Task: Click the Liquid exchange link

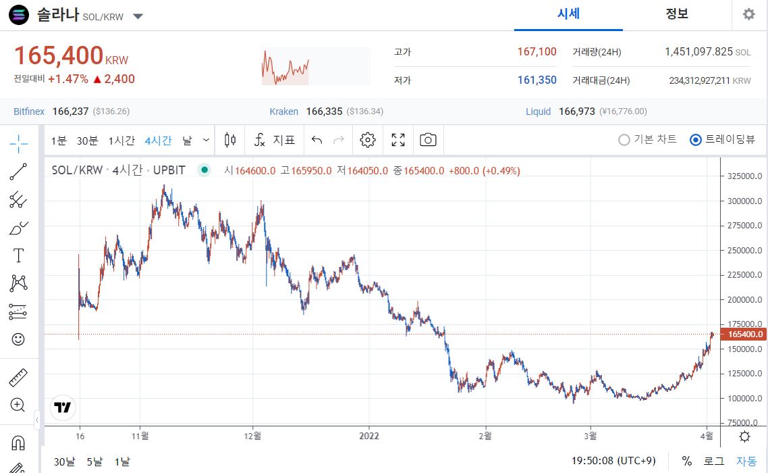Action: click(x=539, y=111)
